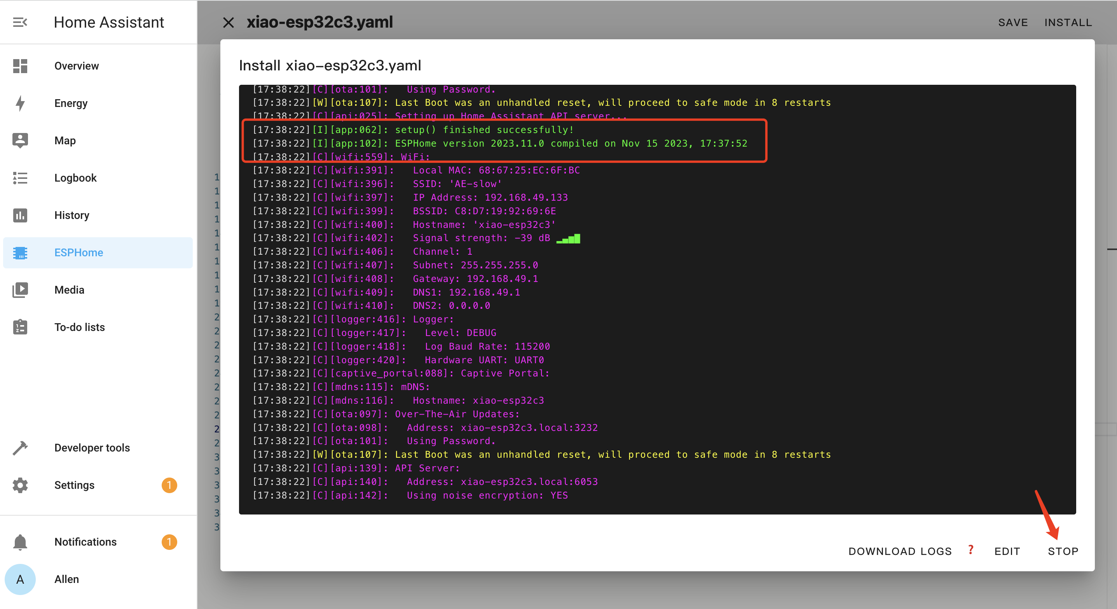Open Allen's user profile
This screenshot has height=609, width=1117.
pyautogui.click(x=98, y=579)
